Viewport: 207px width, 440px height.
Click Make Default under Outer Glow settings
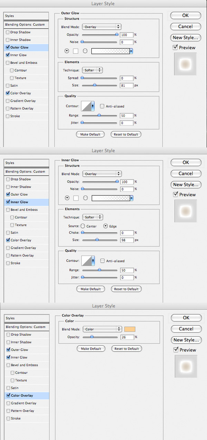pos(90,134)
